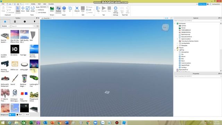Viewport: 222px width, 125px height.
Task: Pick the Scale tool
Action: (x=28, y=9)
